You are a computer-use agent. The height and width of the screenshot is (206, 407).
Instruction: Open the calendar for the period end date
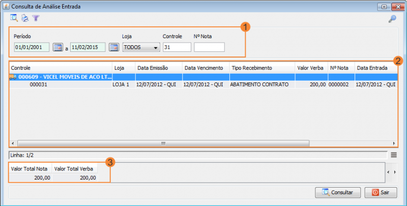114,47
